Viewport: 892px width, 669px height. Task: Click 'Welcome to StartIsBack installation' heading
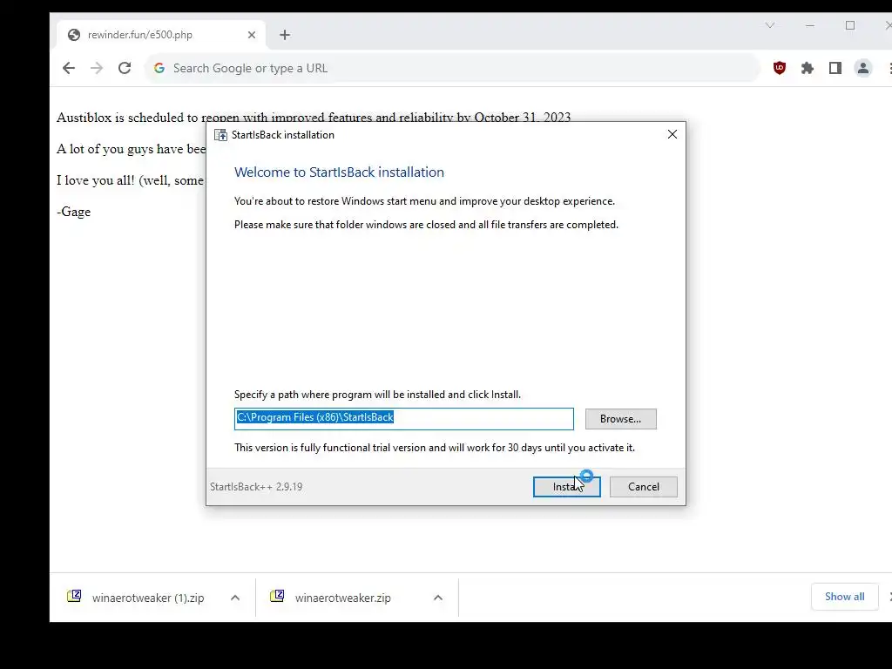coord(339,172)
